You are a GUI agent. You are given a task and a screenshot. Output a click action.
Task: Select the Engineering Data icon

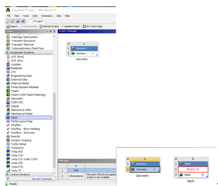(8, 76)
